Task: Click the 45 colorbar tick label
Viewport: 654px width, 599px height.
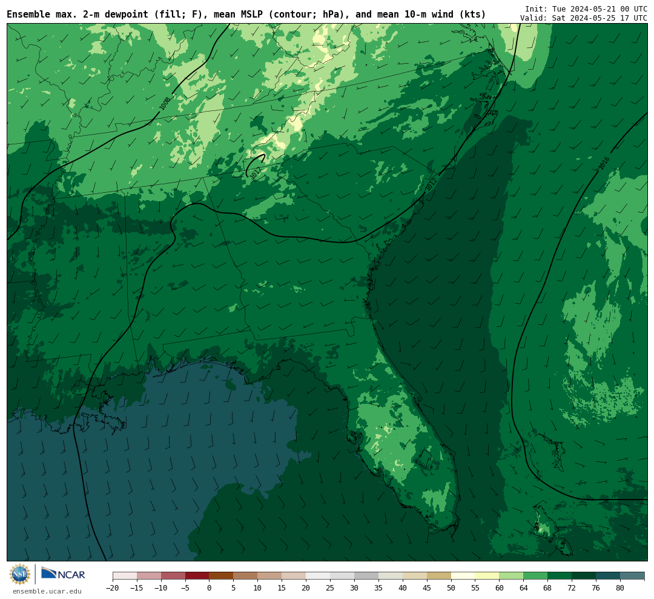Action: click(x=427, y=587)
